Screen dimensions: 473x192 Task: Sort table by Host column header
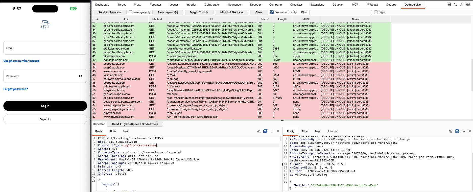click(x=126, y=19)
